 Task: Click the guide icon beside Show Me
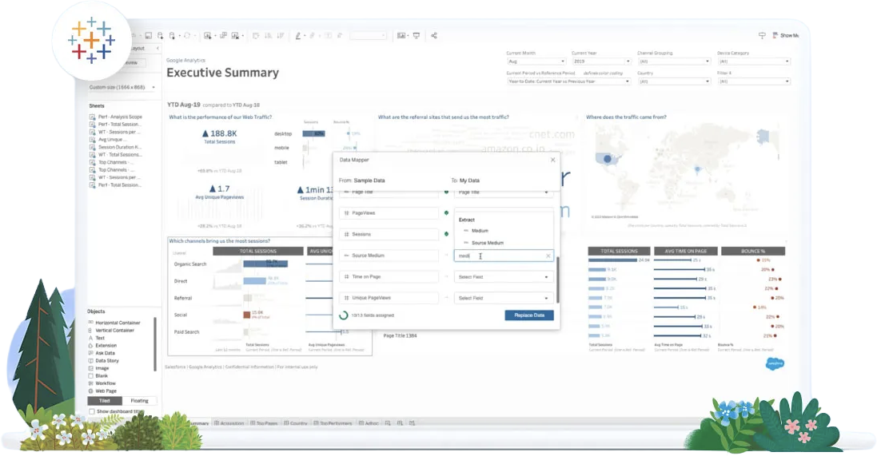(762, 35)
